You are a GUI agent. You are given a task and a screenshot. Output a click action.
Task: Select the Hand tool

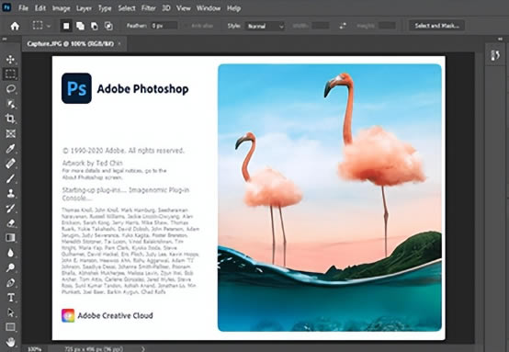point(10,342)
